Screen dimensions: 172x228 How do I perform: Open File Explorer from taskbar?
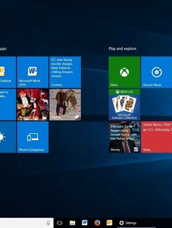[73, 223]
